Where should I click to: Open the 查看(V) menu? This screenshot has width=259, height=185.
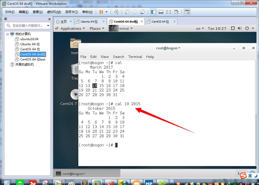pyautogui.click(x=38, y=12)
